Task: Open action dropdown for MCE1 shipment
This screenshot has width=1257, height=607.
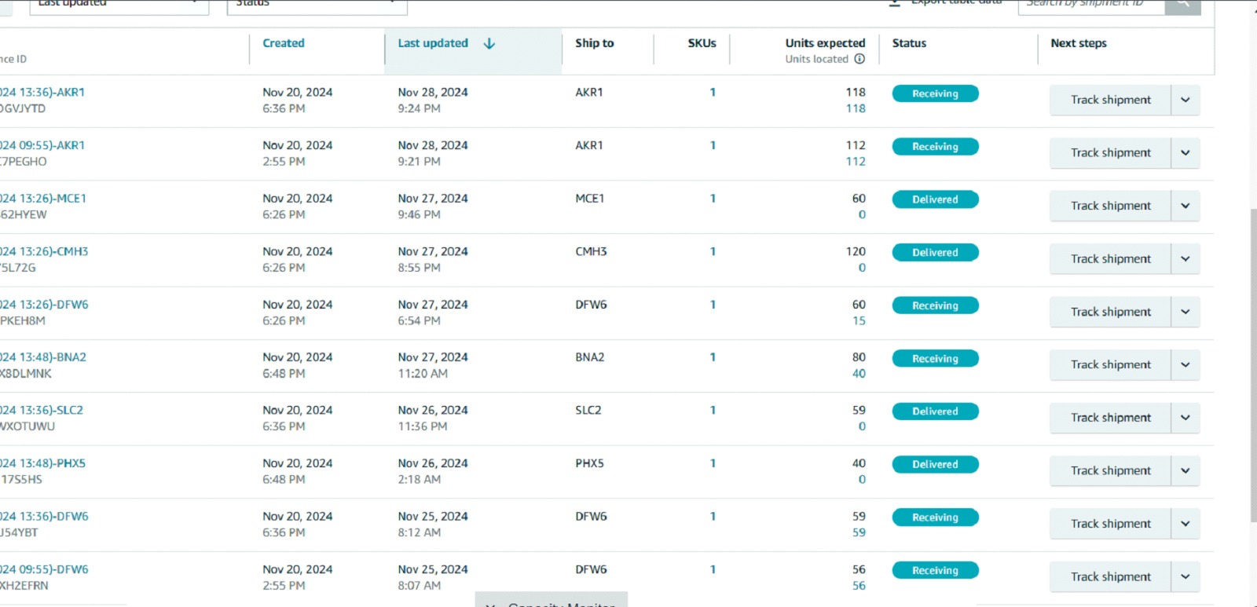Action: click(1186, 206)
